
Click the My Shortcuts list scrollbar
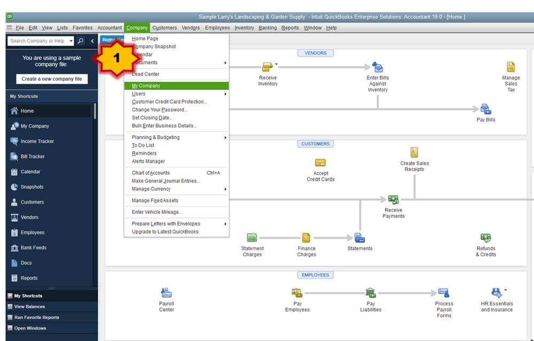coord(95,111)
